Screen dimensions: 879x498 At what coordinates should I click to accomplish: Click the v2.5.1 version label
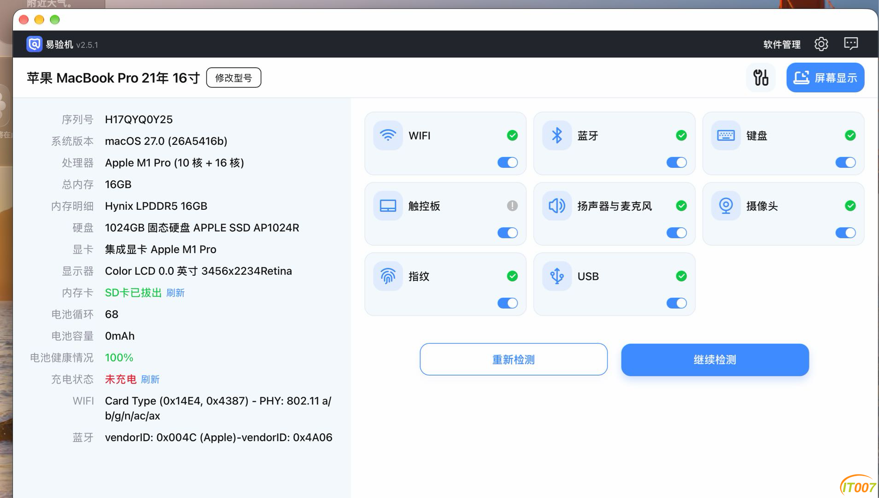click(87, 45)
